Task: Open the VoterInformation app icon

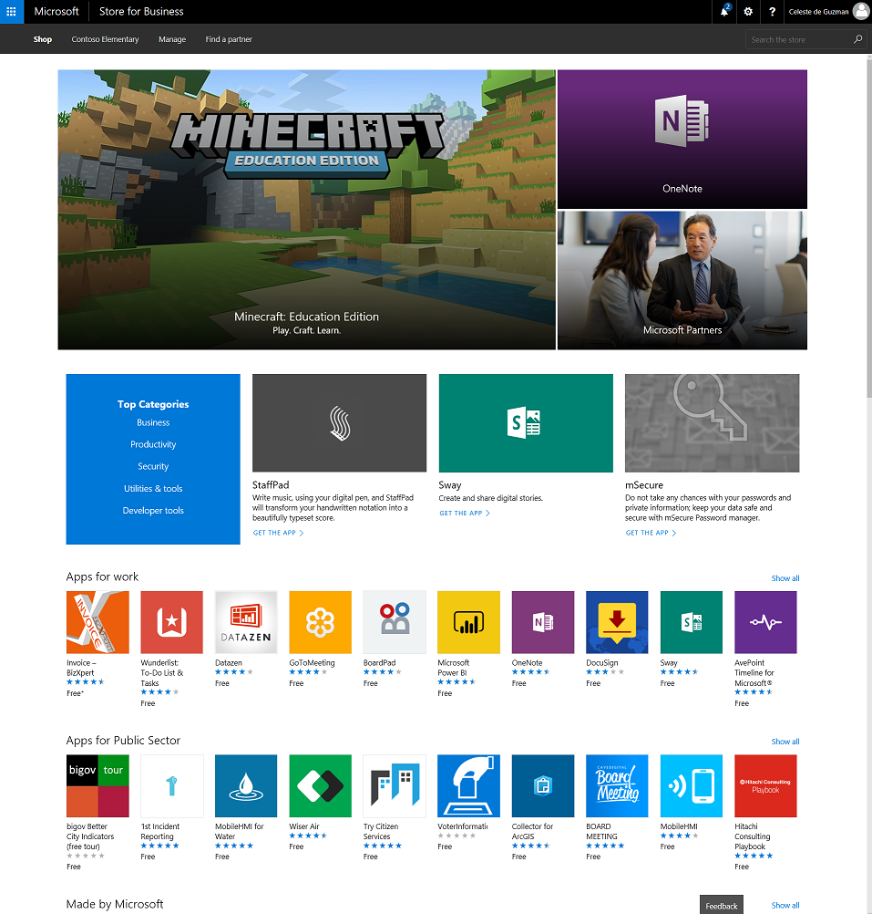Action: [x=468, y=785]
